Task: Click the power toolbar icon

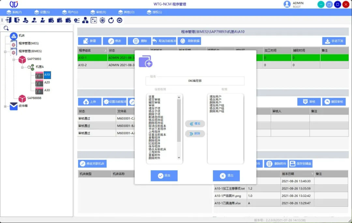Action: tap(119, 20)
